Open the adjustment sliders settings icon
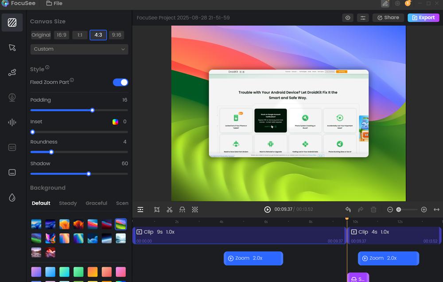The width and height of the screenshot is (443, 282). [363, 18]
